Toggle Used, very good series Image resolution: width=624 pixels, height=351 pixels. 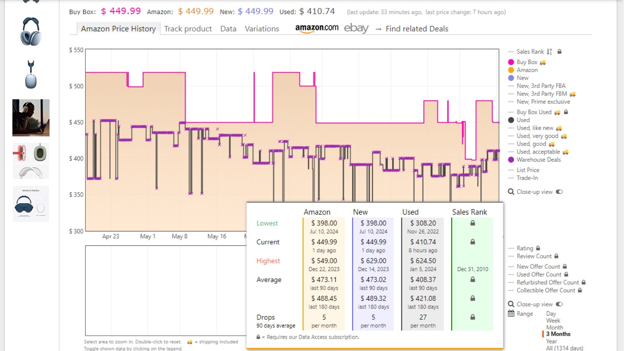tap(537, 136)
